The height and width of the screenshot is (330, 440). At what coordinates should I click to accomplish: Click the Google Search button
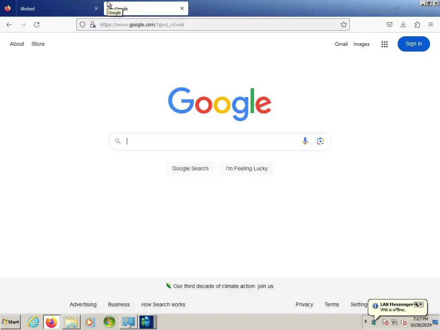(x=190, y=169)
